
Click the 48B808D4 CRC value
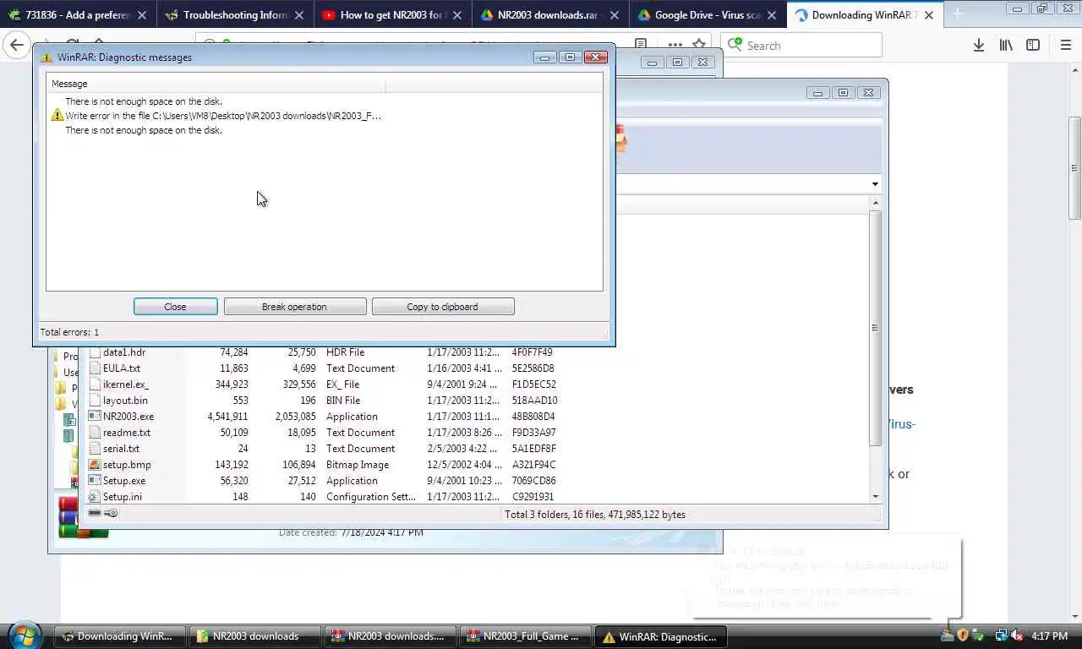tap(533, 417)
